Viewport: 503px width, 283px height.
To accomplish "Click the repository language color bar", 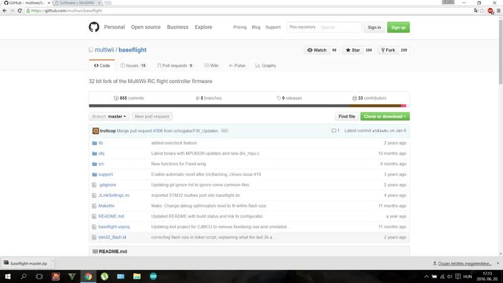I will tap(248, 106).
